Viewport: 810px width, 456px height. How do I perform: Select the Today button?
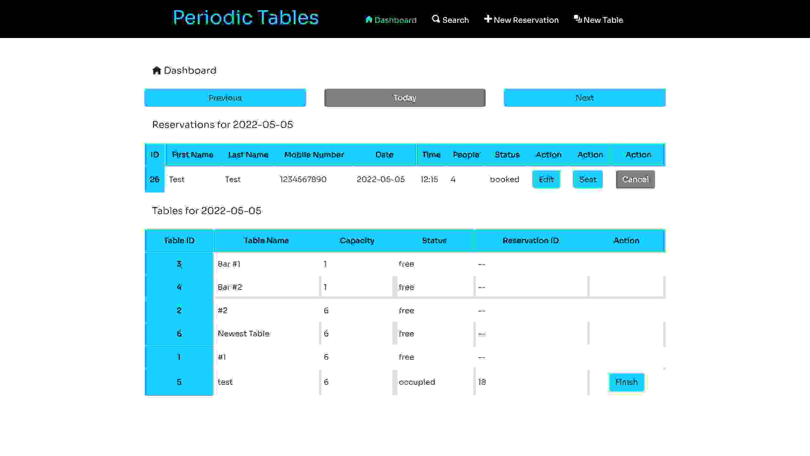(x=404, y=98)
